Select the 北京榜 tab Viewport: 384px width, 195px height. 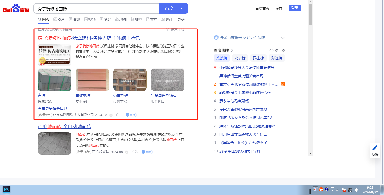point(240,58)
